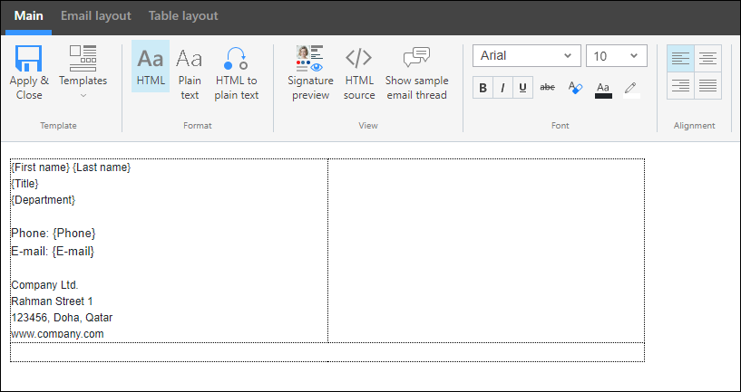
Task: Open the Templates gallery
Action: (83, 72)
